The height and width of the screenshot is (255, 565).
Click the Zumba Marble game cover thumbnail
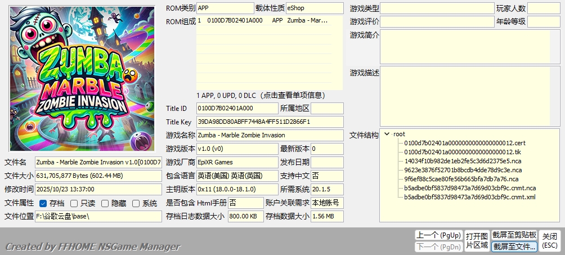(x=82, y=79)
